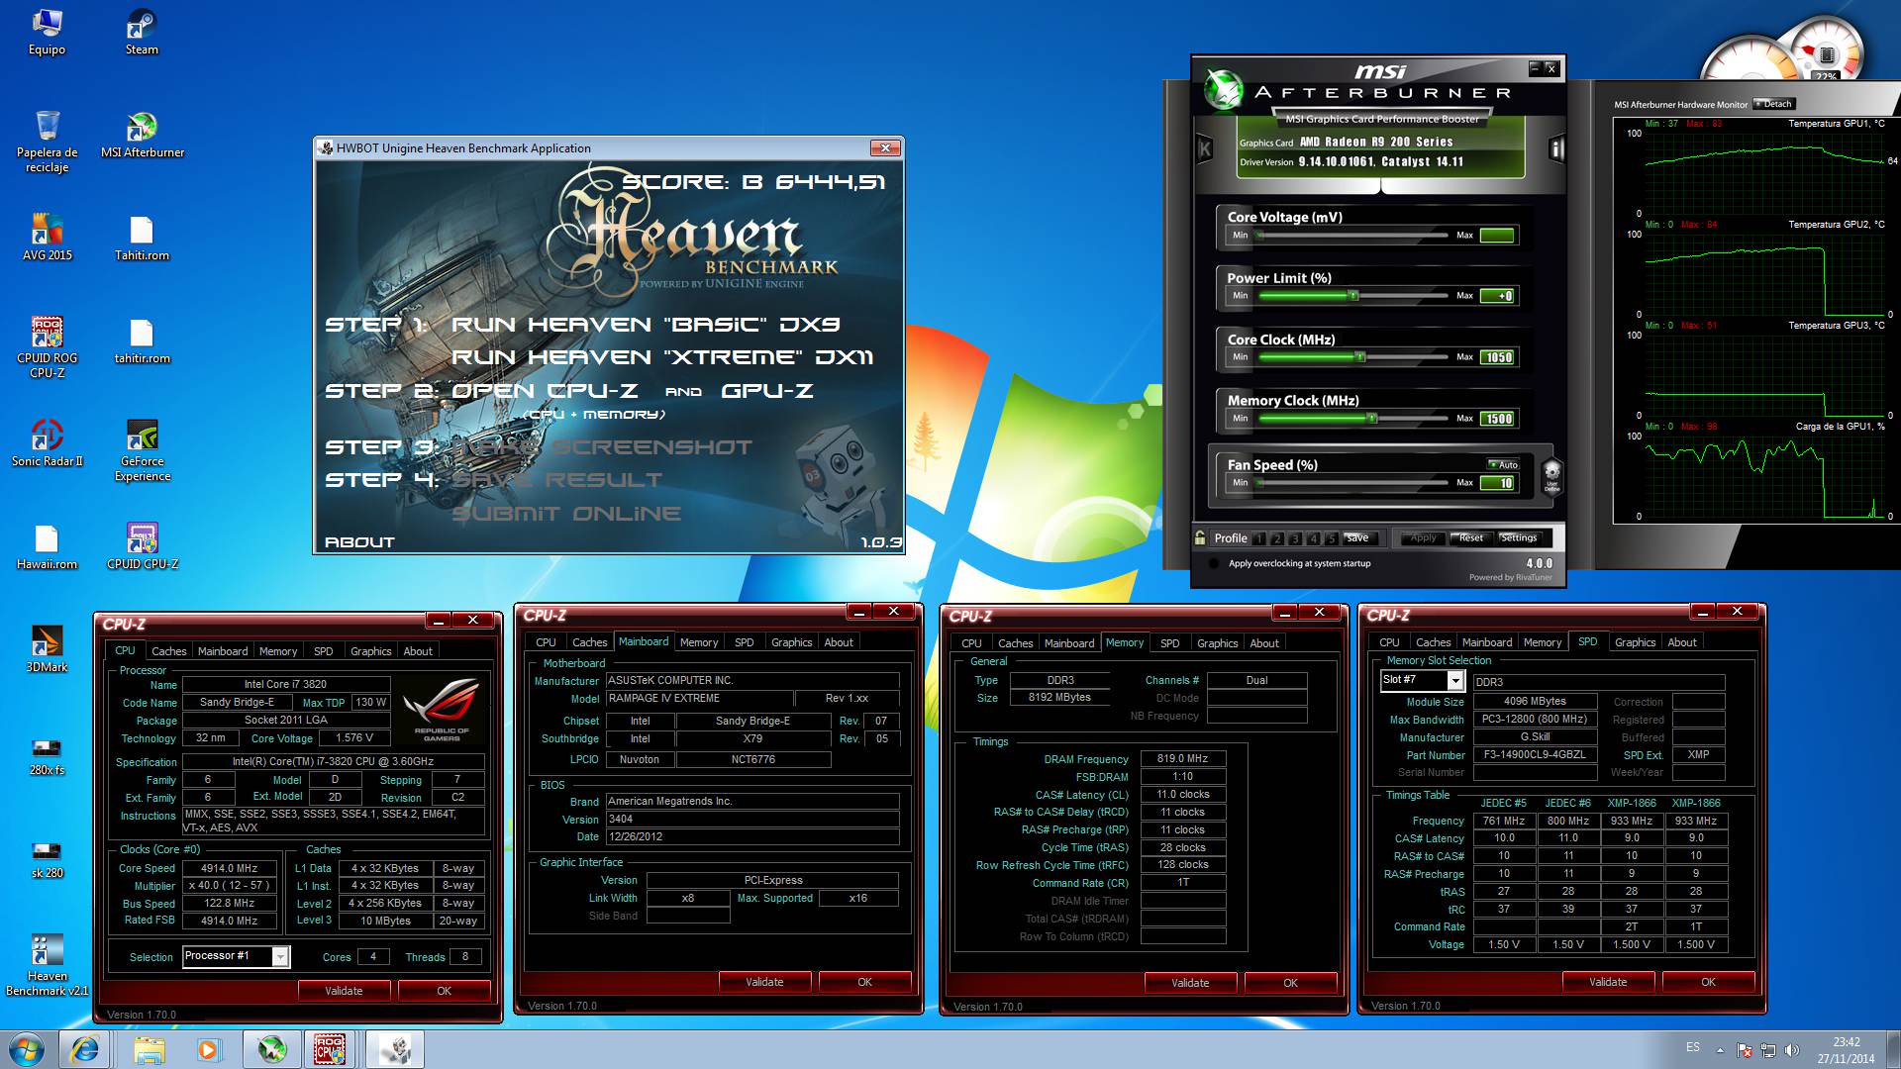1901x1069 pixels.
Task: Click Afterburner Apply button
Action: 1423,537
